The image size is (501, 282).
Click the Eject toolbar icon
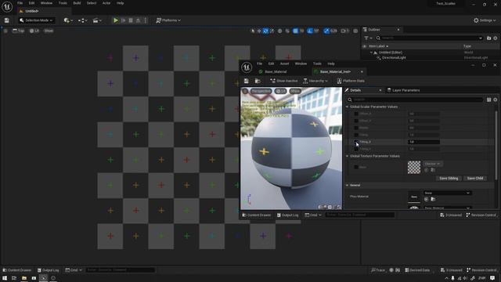(138, 20)
